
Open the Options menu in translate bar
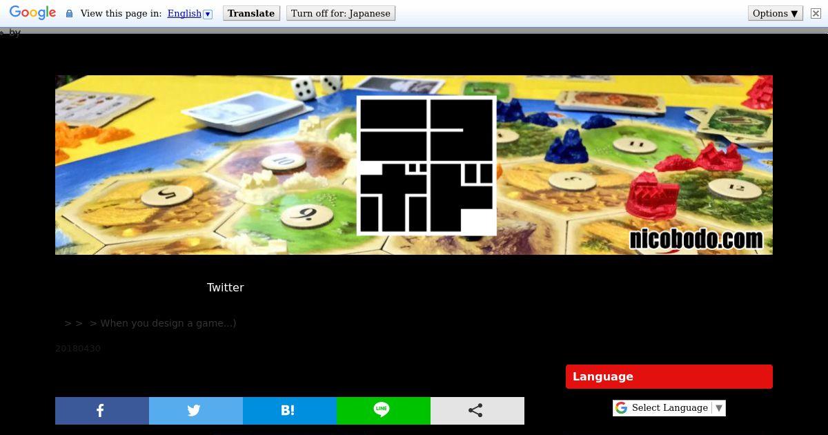(x=775, y=13)
